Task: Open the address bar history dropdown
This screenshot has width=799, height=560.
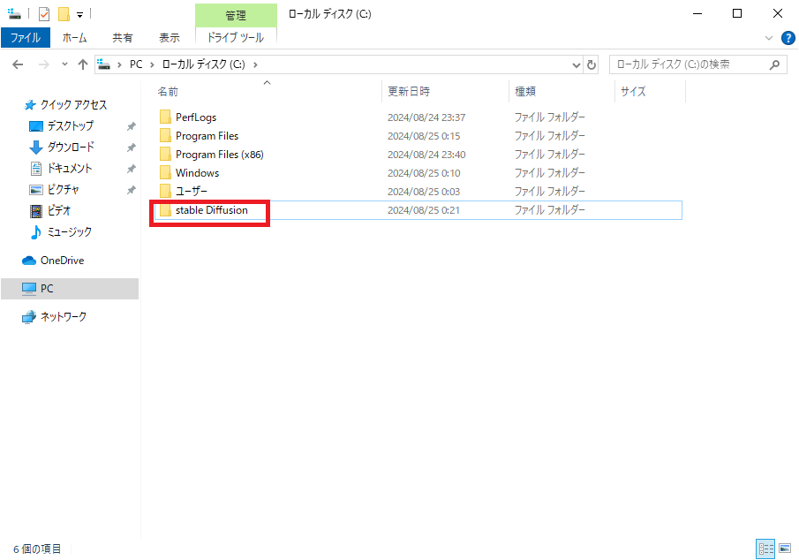Action: tap(576, 64)
